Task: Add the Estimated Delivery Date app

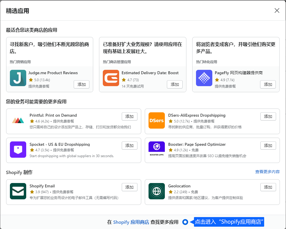Action: [175, 84]
